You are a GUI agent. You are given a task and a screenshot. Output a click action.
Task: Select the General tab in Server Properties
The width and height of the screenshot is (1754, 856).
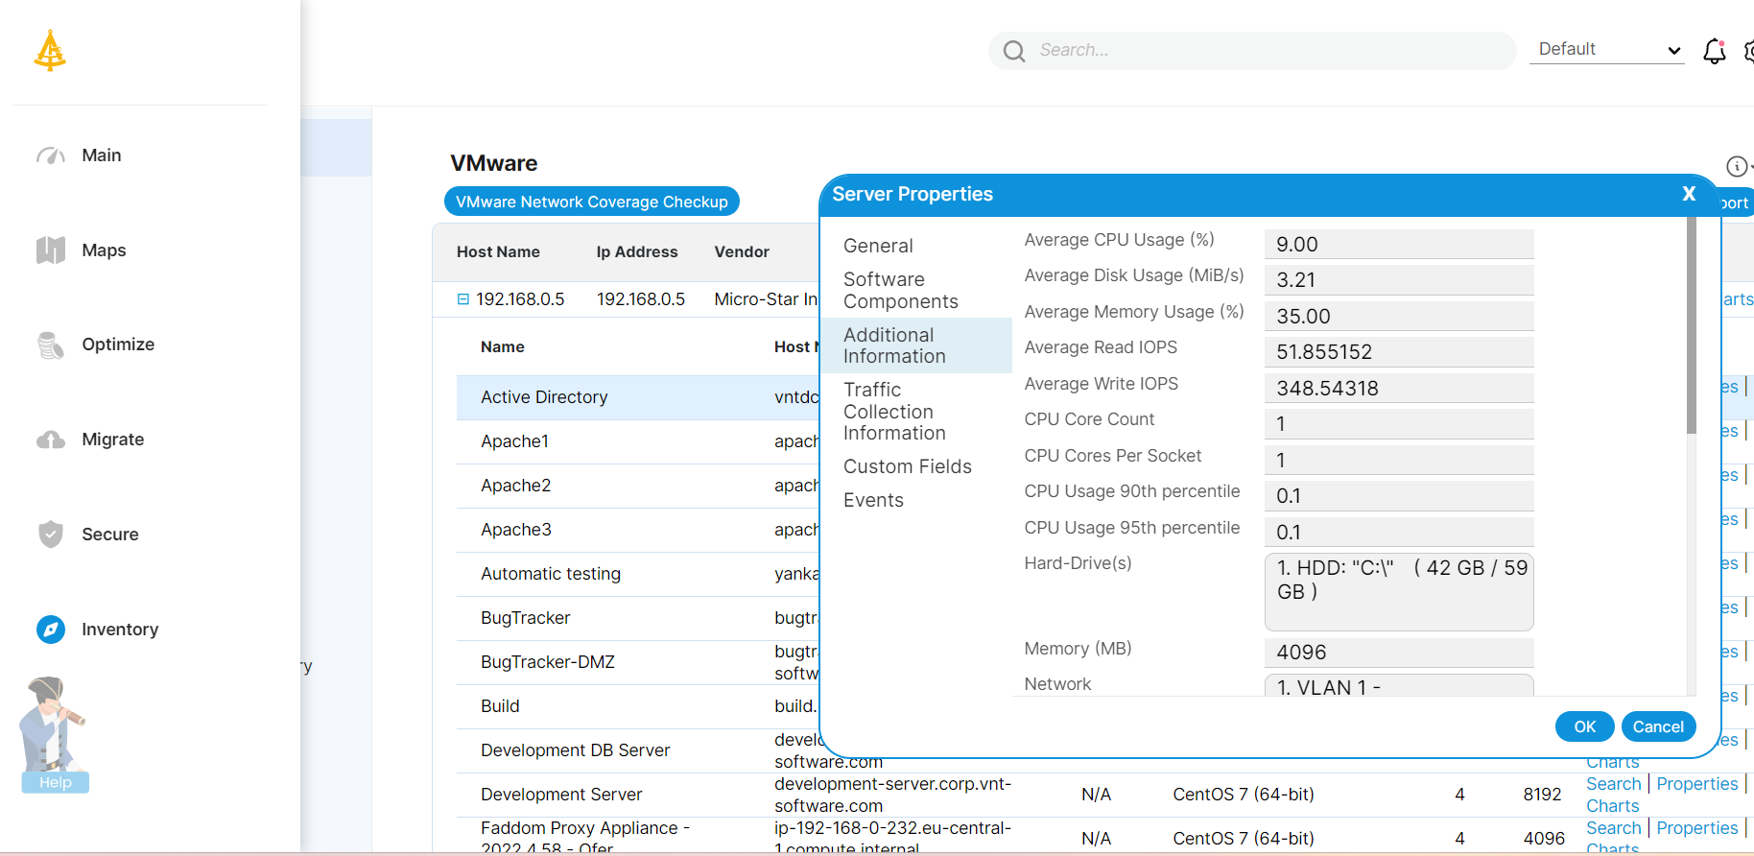(878, 246)
